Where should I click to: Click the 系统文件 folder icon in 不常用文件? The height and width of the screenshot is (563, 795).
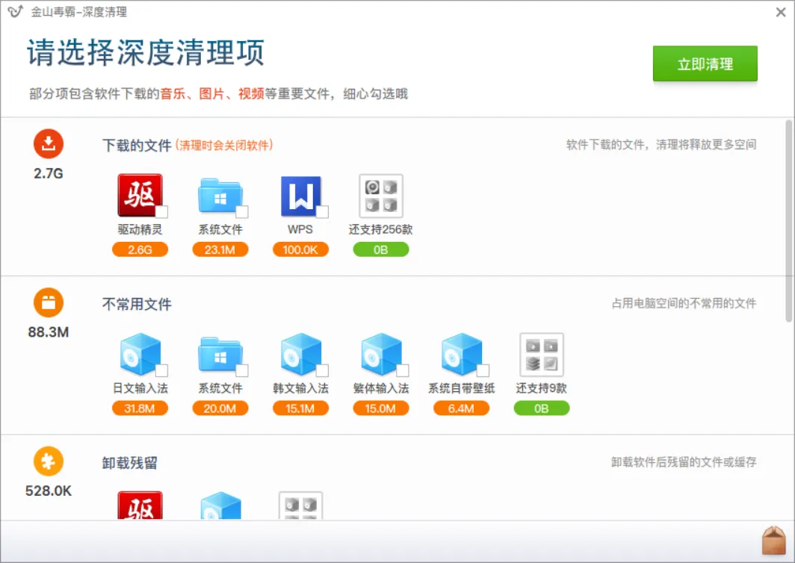[220, 354]
